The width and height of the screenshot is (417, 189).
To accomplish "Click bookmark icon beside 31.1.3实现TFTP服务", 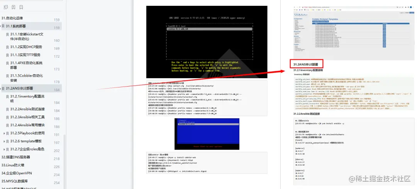I will tap(7, 55).
